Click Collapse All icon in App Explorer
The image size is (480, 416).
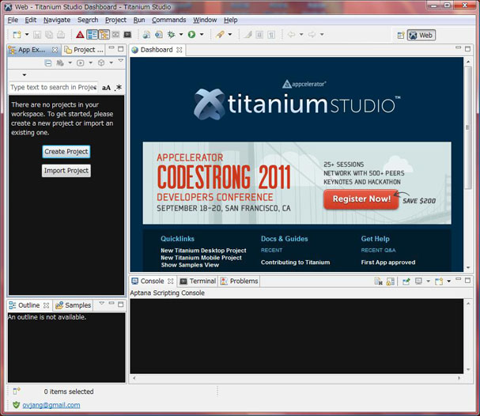tap(48, 63)
